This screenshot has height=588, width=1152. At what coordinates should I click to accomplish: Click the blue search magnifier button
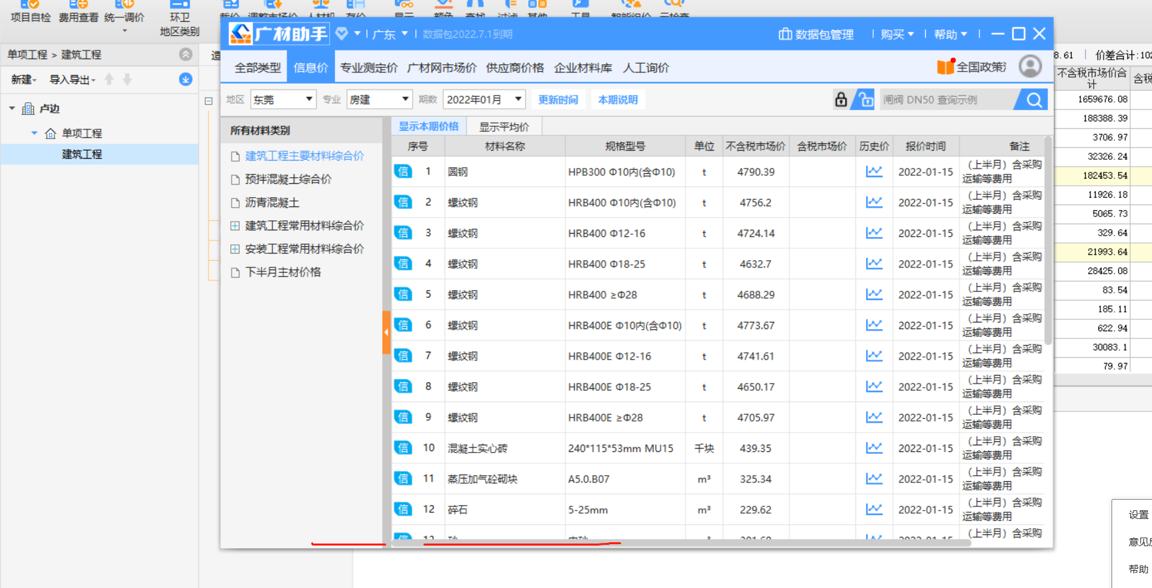[x=1034, y=100]
